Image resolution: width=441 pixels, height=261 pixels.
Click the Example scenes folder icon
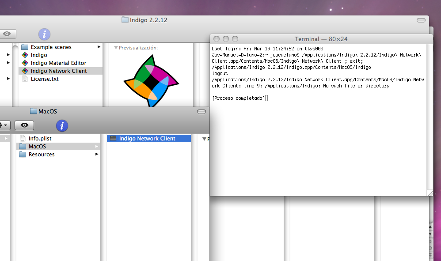coord(25,47)
